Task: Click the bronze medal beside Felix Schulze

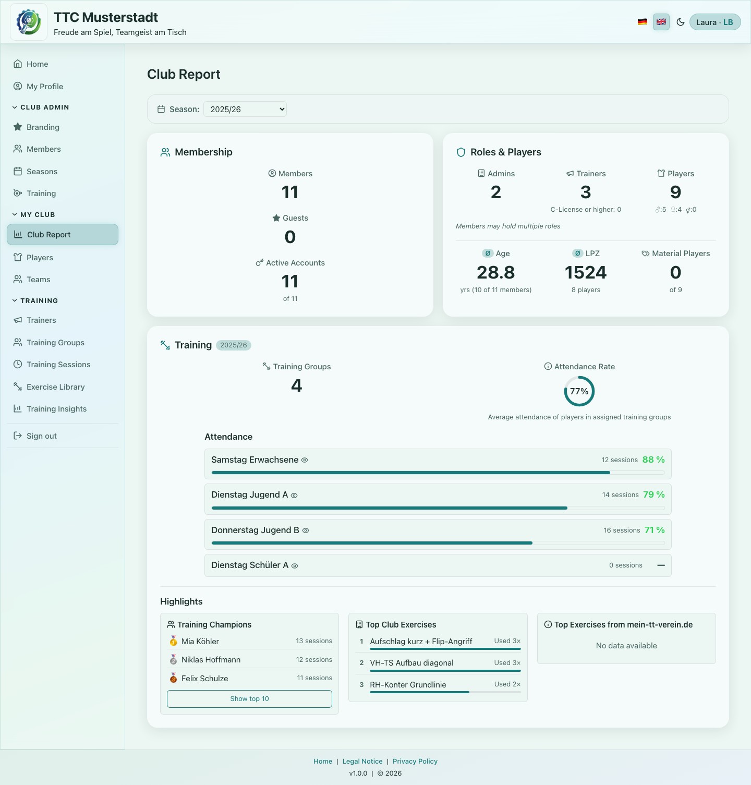Action: tap(173, 678)
